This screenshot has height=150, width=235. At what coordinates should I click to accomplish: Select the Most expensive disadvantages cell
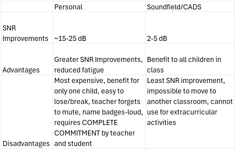click(99, 112)
